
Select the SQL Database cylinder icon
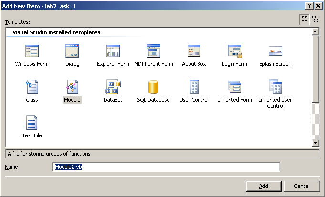click(x=153, y=87)
